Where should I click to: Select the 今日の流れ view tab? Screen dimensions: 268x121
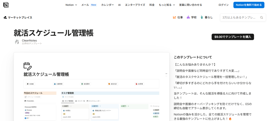click(29, 101)
